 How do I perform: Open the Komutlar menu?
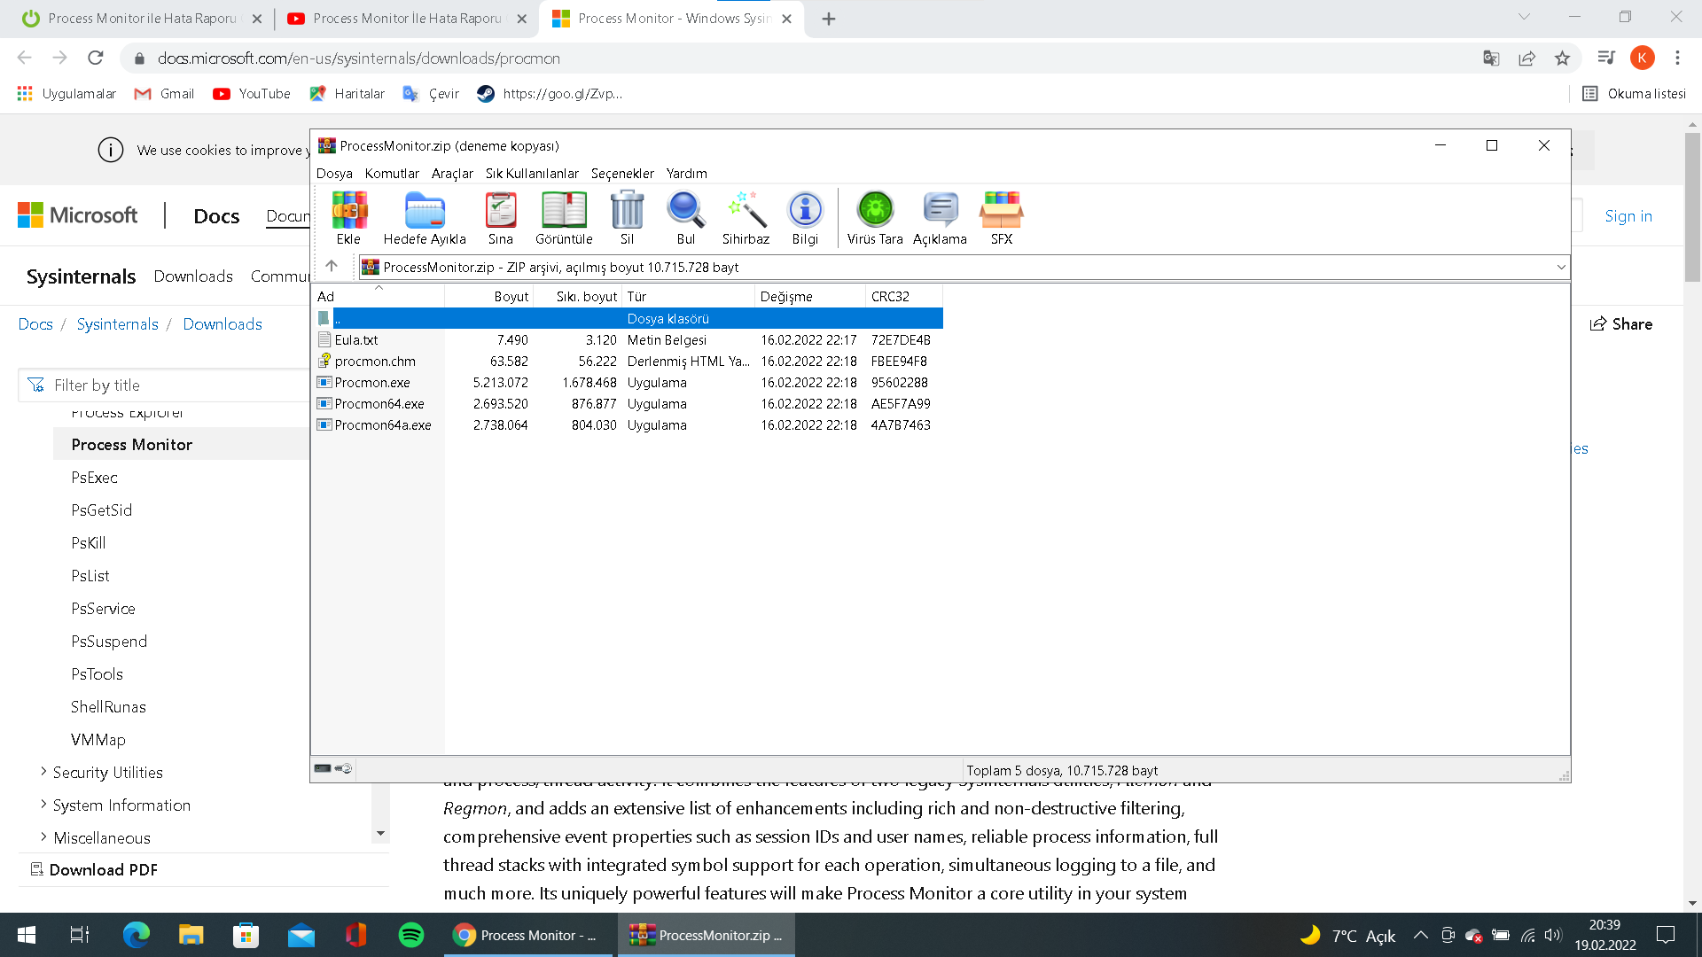[392, 174]
